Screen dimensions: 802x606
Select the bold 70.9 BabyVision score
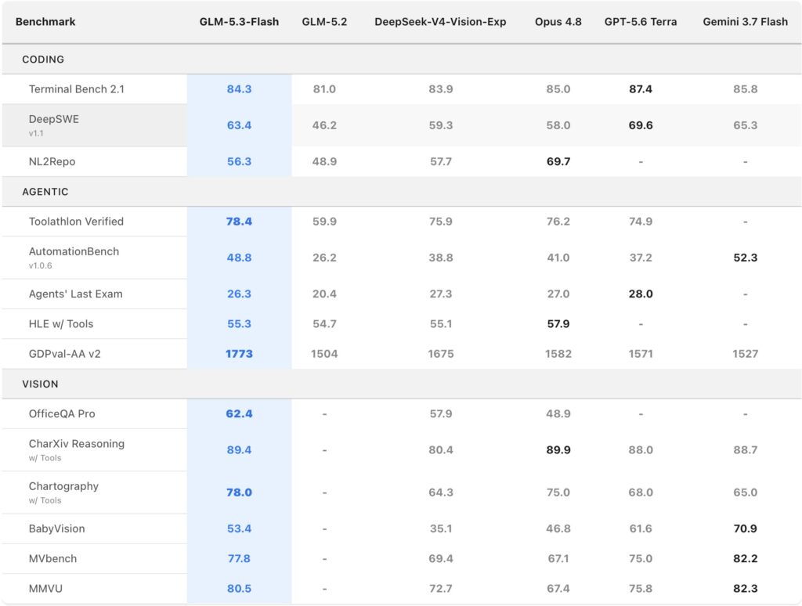pos(746,528)
